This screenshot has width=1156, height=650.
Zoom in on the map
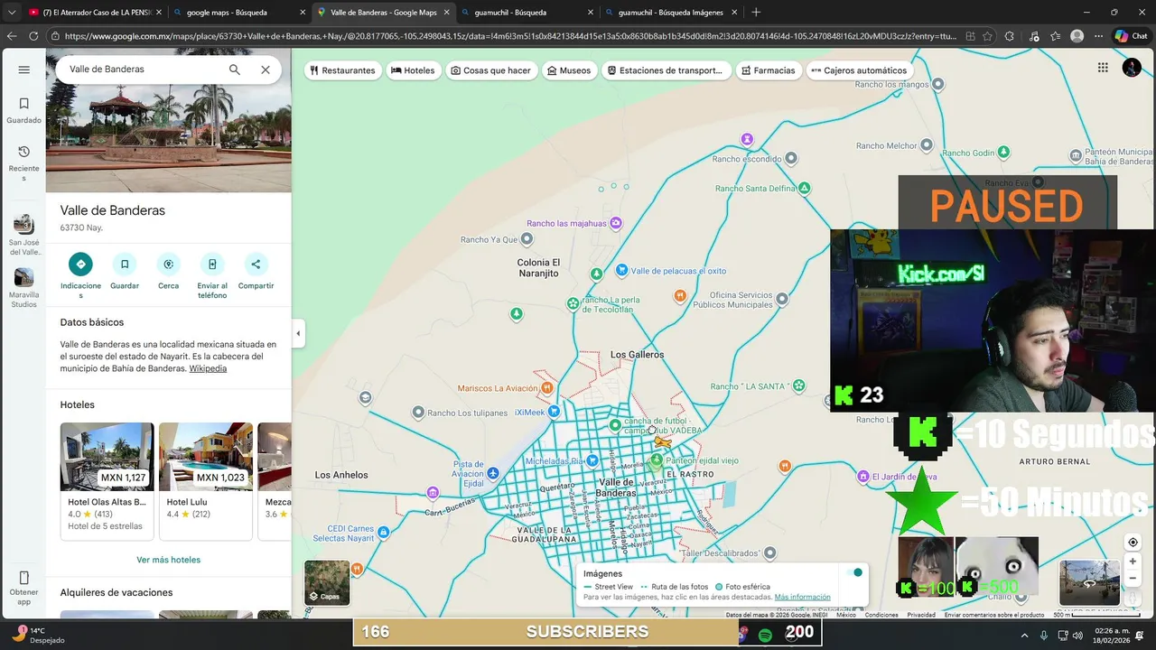(1133, 562)
